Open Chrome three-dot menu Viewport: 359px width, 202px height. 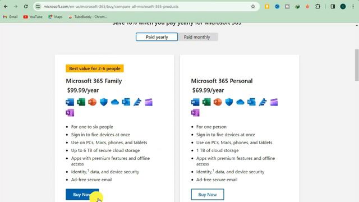tap(353, 6)
